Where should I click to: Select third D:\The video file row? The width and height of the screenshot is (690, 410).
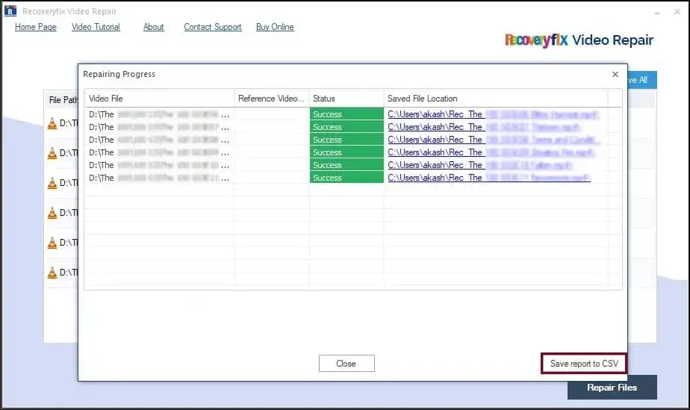click(159, 140)
